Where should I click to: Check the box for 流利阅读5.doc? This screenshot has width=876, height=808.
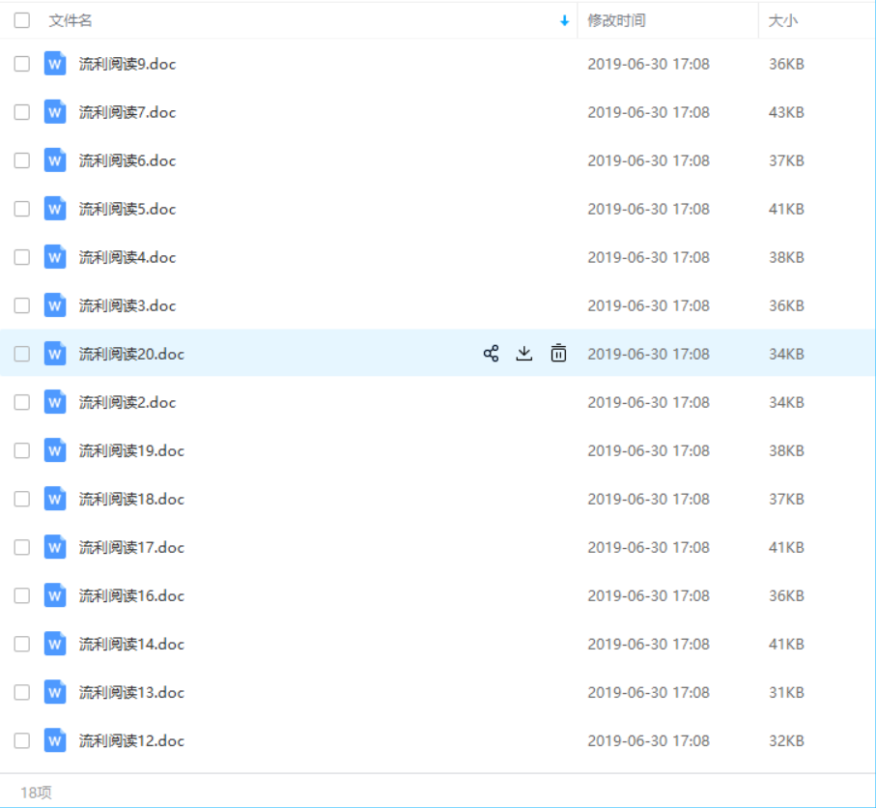point(22,209)
